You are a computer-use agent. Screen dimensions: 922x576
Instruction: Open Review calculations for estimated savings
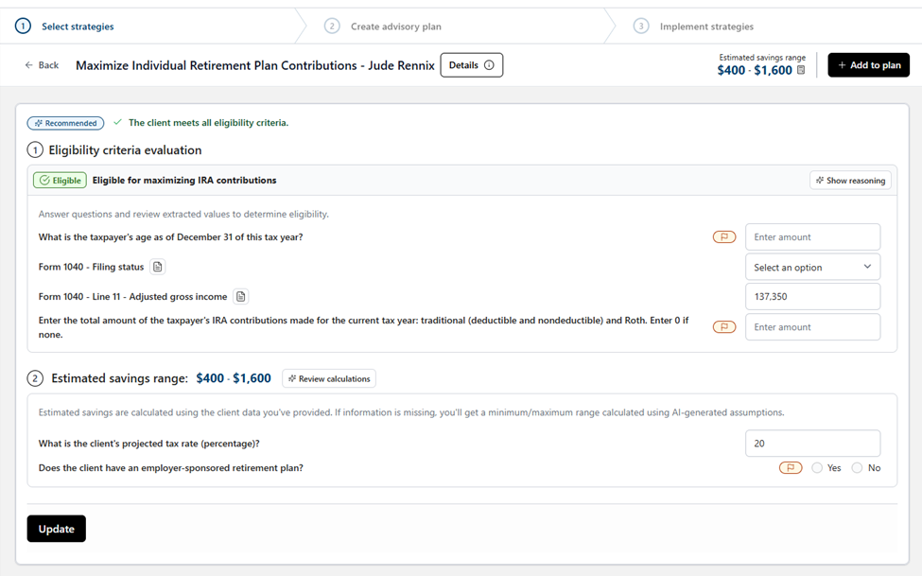click(x=329, y=379)
